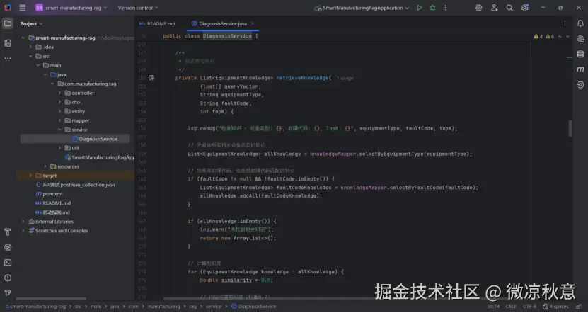Screen dimensions: 588x313
Task: Expand External Libraries node
Action: tap(23, 222)
